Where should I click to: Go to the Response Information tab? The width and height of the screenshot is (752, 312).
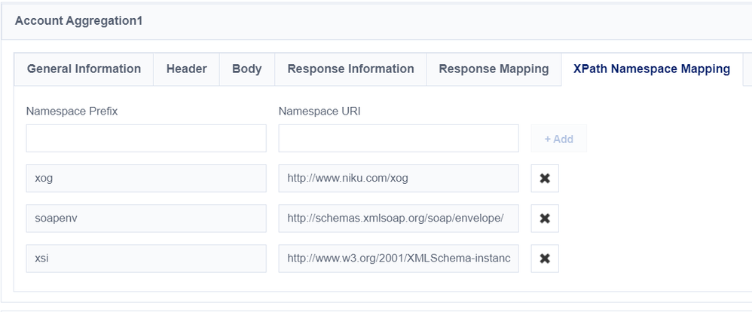coord(350,69)
